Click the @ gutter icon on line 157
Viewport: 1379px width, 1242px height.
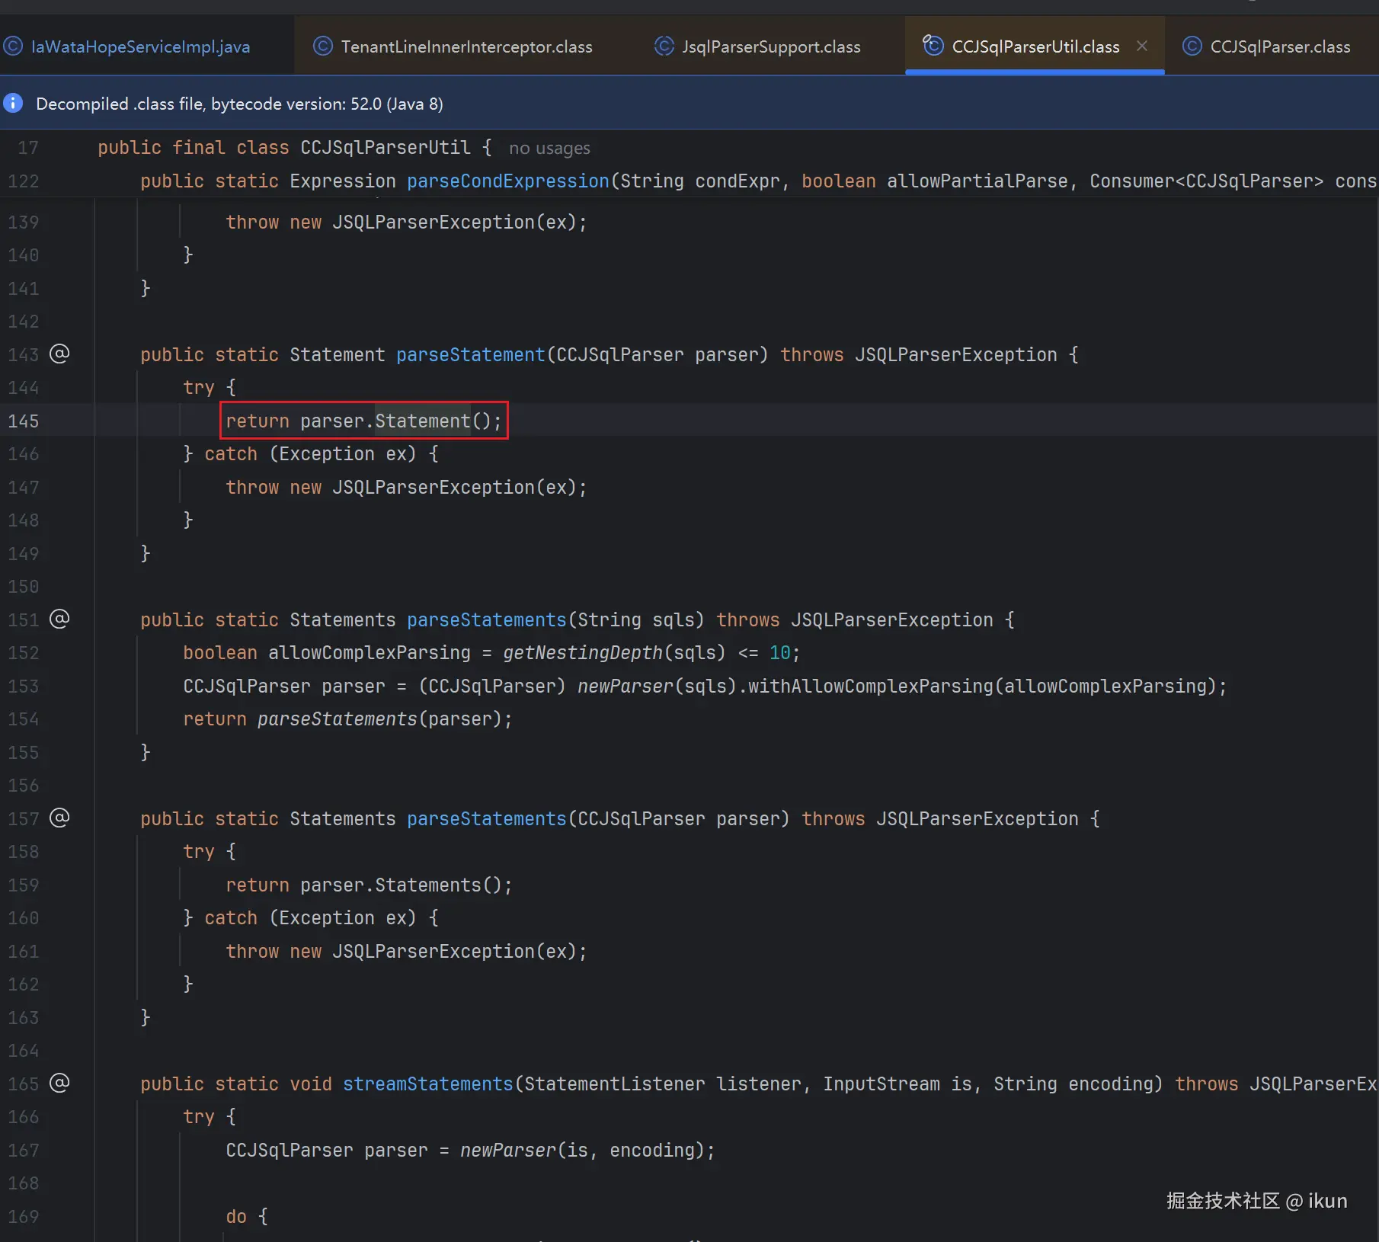click(59, 818)
